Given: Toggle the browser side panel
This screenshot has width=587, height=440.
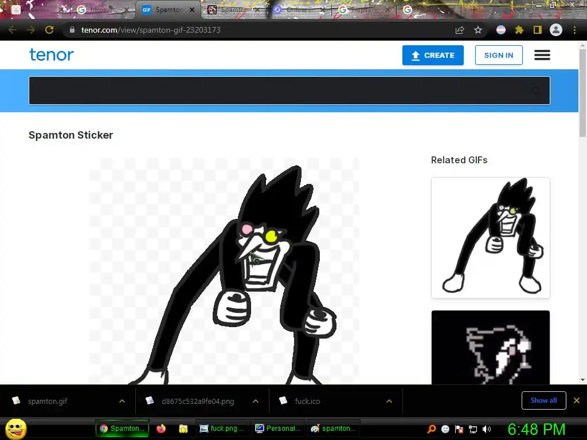Looking at the screenshot, I should coord(538,30).
